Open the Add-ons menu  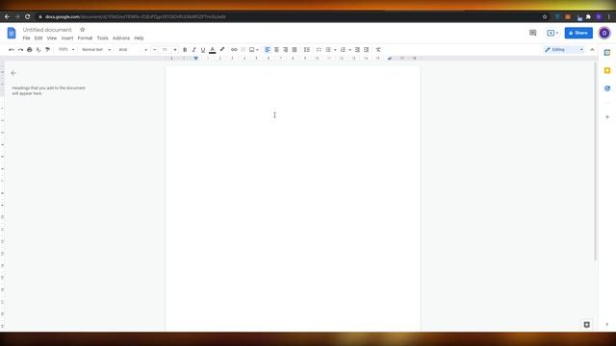point(121,38)
